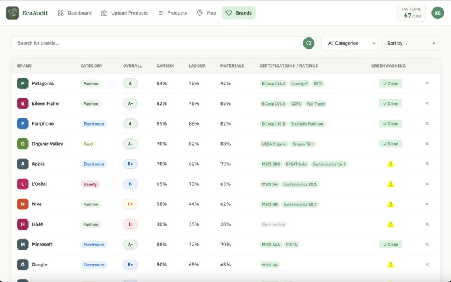Screen dimensions: 451x282
Task: Click Eileen Fisher's E brand icon
Action: [23, 103]
